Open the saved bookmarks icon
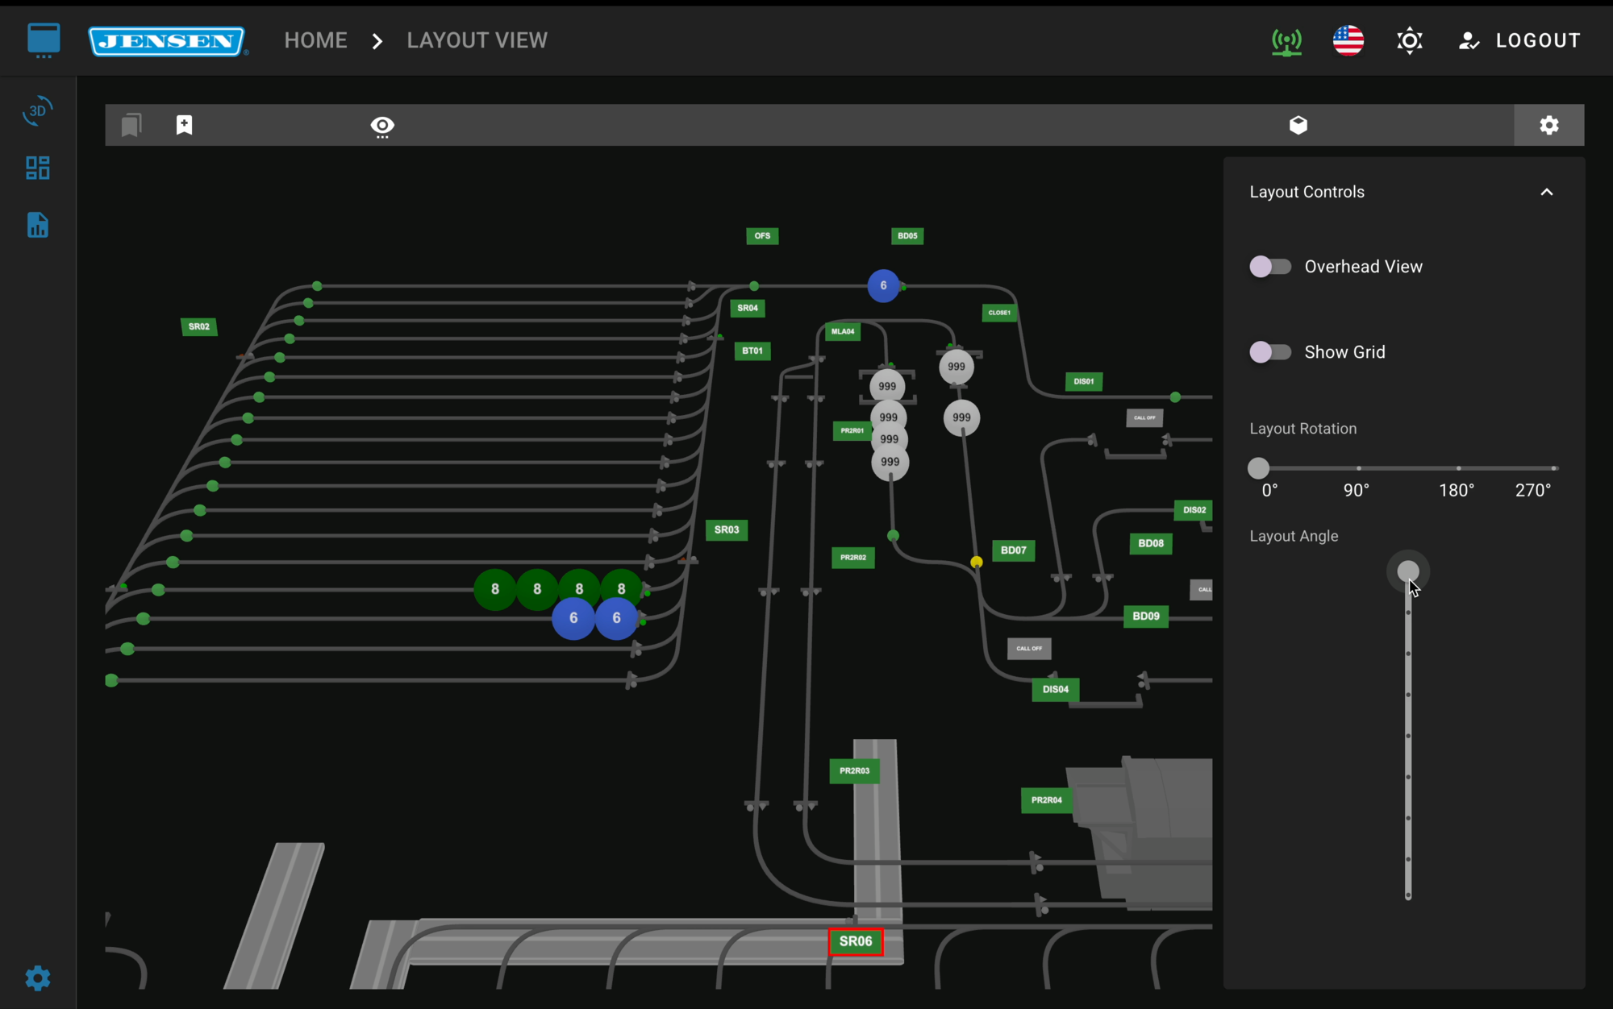 click(131, 125)
